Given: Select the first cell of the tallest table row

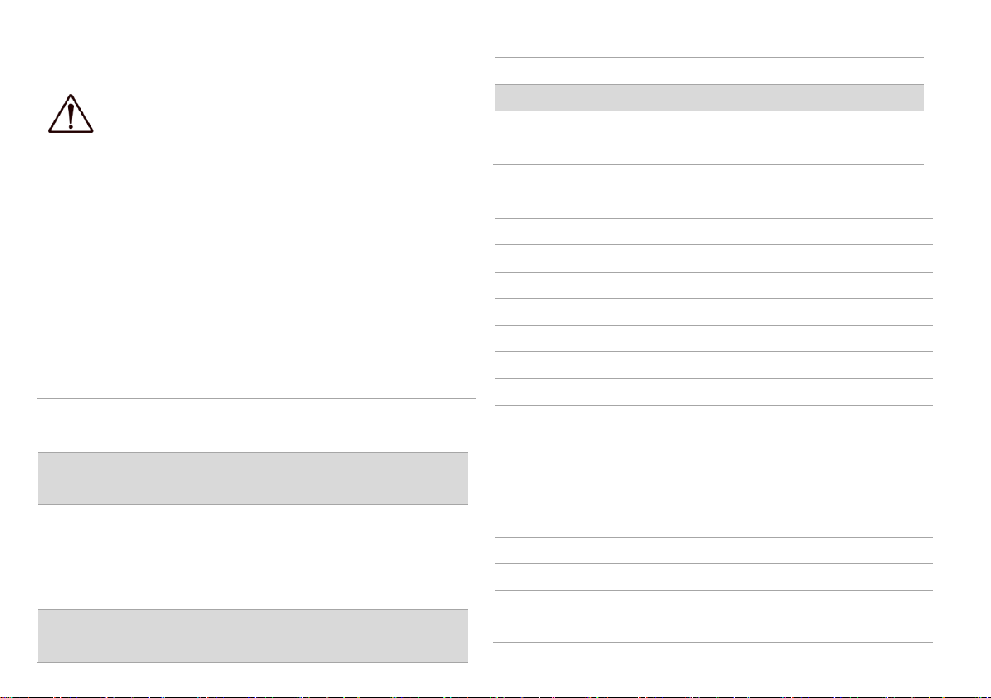Looking at the screenshot, I should tap(593, 445).
